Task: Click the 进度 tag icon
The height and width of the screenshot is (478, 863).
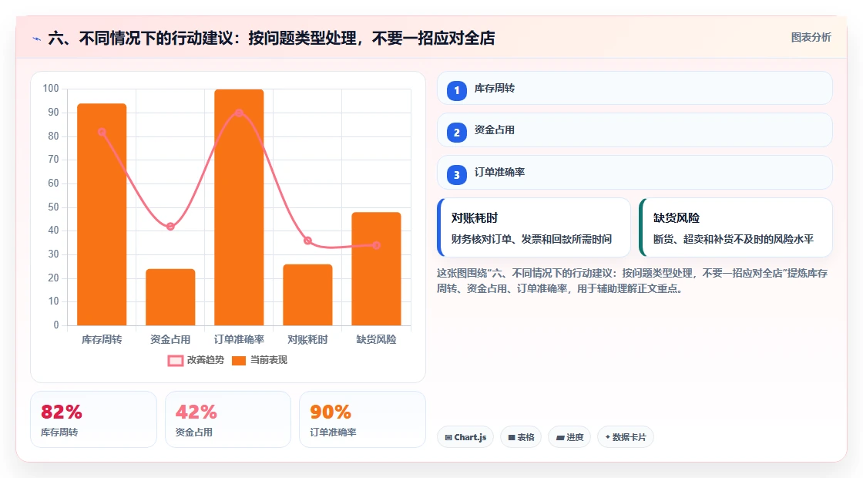Action: 560,438
